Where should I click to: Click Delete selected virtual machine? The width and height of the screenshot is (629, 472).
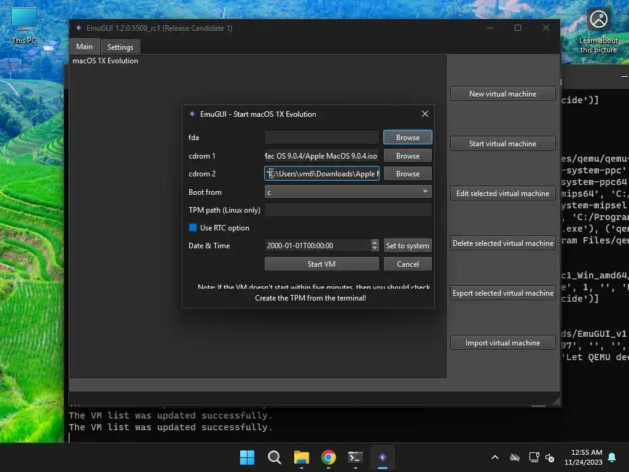point(502,243)
